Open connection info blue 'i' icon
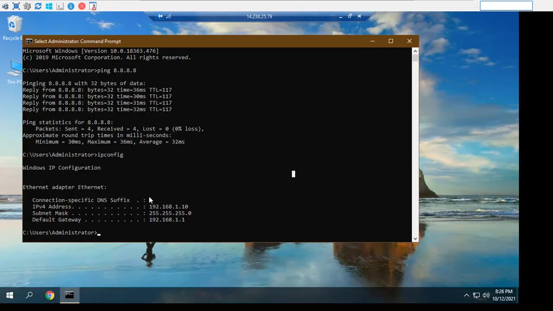 coord(71,6)
